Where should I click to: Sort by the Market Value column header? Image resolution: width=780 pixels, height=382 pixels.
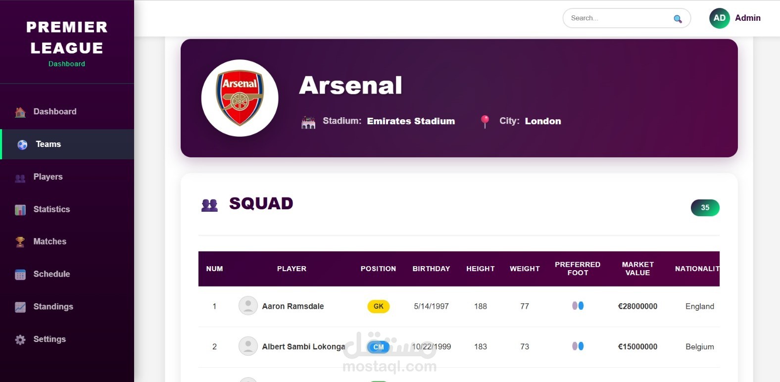coord(637,269)
